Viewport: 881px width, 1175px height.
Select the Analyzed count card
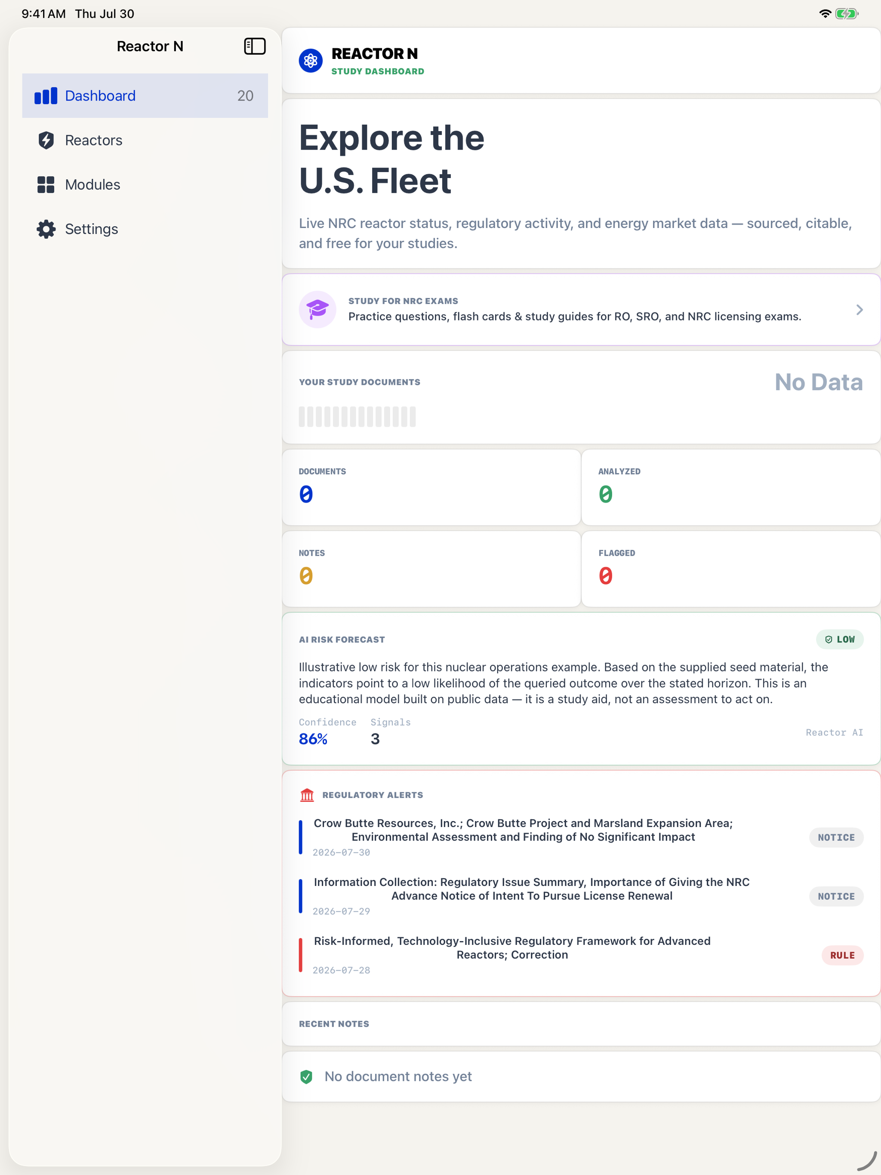(x=730, y=487)
